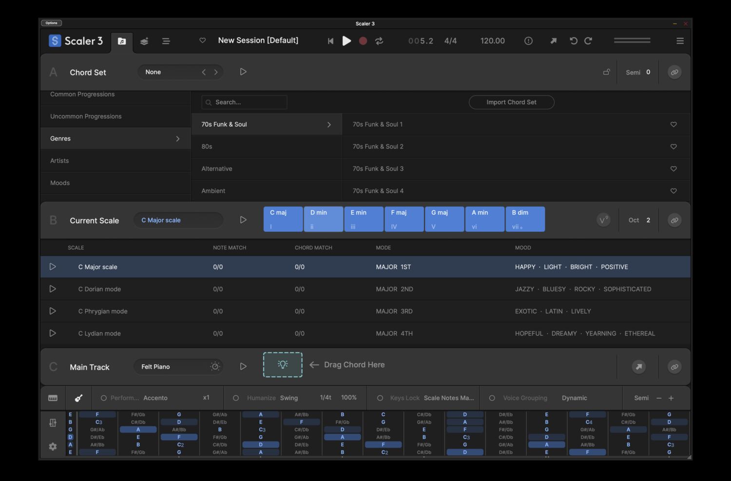The height and width of the screenshot is (481, 731).
Task: Enable the Keys Lock toggle
Action: (381, 398)
